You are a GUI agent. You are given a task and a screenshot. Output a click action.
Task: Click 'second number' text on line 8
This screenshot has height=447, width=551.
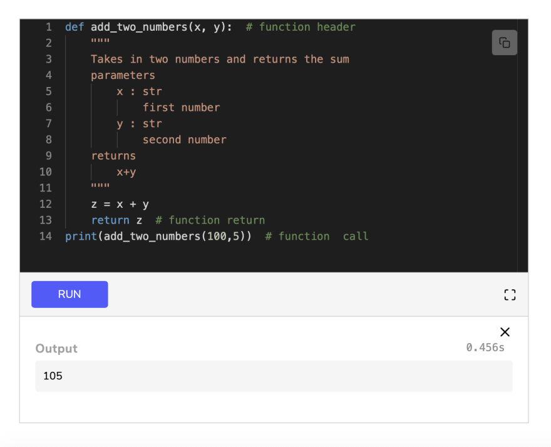(x=185, y=140)
